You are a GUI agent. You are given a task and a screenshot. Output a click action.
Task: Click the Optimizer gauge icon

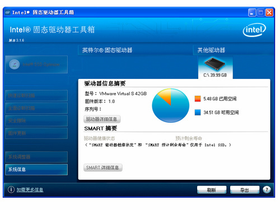(x=15, y=64)
